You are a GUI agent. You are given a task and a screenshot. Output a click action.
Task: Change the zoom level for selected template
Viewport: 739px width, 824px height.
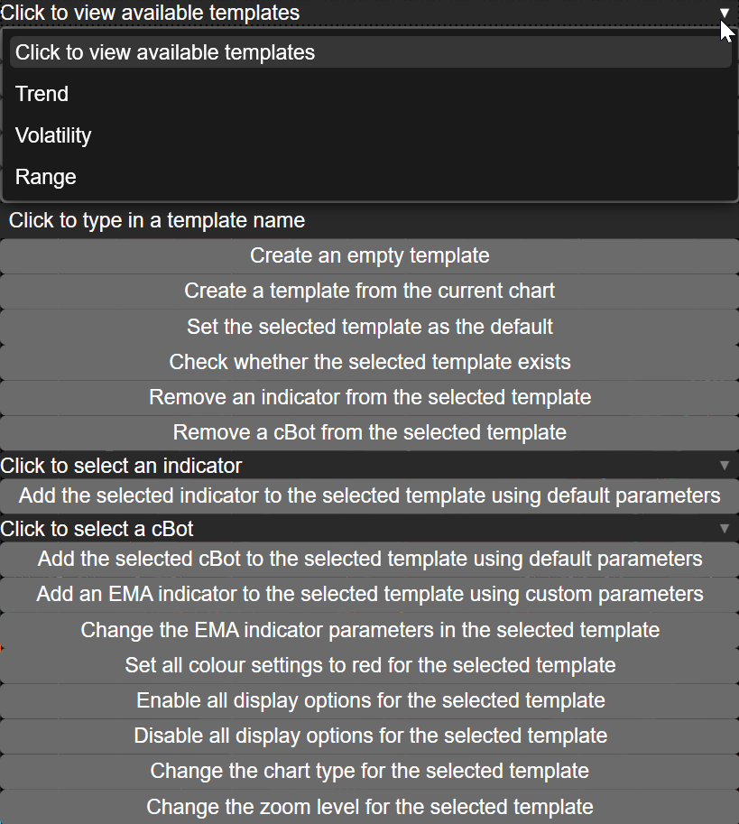(369, 806)
